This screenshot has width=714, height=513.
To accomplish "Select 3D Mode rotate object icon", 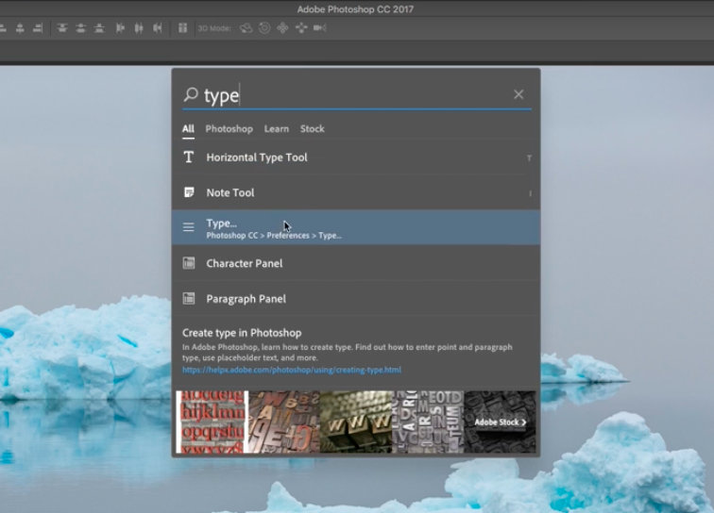I will [246, 28].
